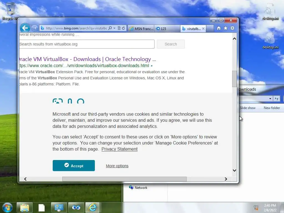Minimize the Internet Explorer window
The width and height of the screenshot is (284, 213).
214,20
